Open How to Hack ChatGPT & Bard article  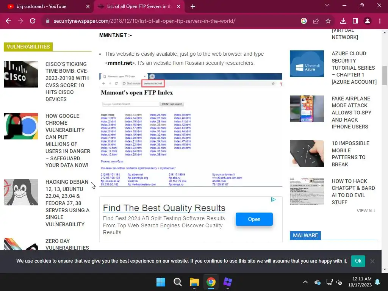point(353,192)
